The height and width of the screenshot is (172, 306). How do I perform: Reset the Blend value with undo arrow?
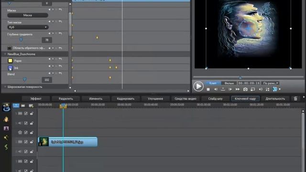(61, 73)
